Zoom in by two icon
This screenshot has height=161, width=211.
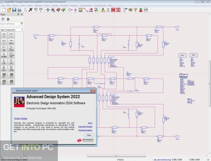[58, 10]
